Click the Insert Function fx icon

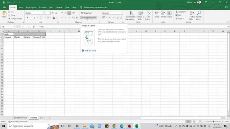tap(34, 27)
